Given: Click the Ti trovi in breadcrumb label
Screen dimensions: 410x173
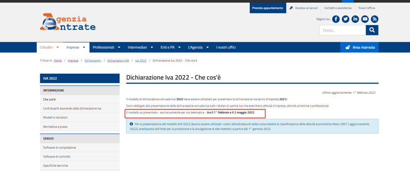Looking at the screenshot, I should (x=46, y=61).
